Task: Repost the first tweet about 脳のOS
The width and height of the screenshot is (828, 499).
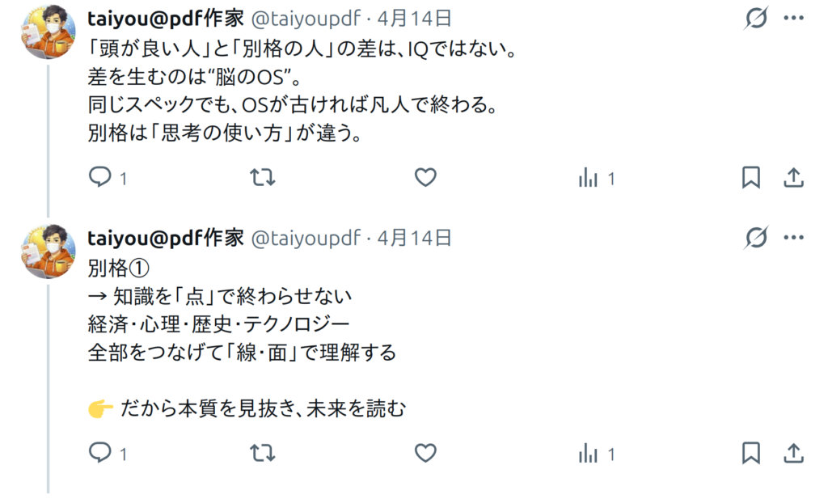Action: (263, 177)
